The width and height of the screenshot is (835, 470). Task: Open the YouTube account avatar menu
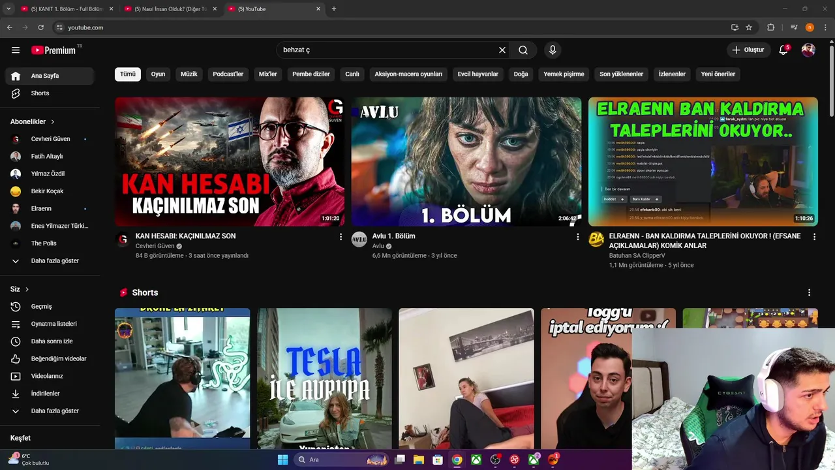[x=808, y=50]
